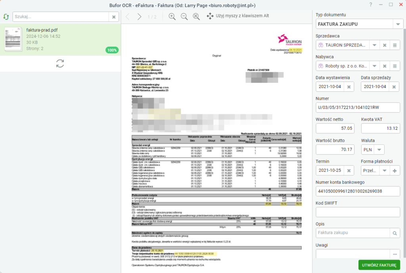Click highlighted NIP 631-22-41-337 in invoice
The image size is (406, 273).
(144, 67)
